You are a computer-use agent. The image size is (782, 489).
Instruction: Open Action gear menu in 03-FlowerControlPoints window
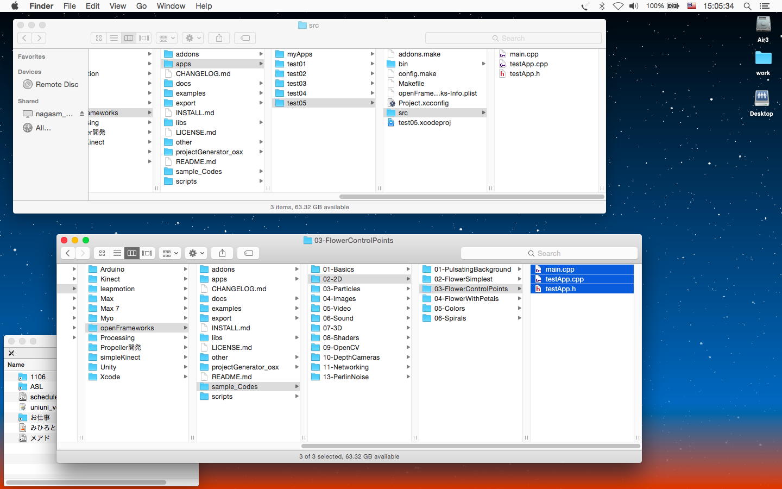tap(196, 253)
